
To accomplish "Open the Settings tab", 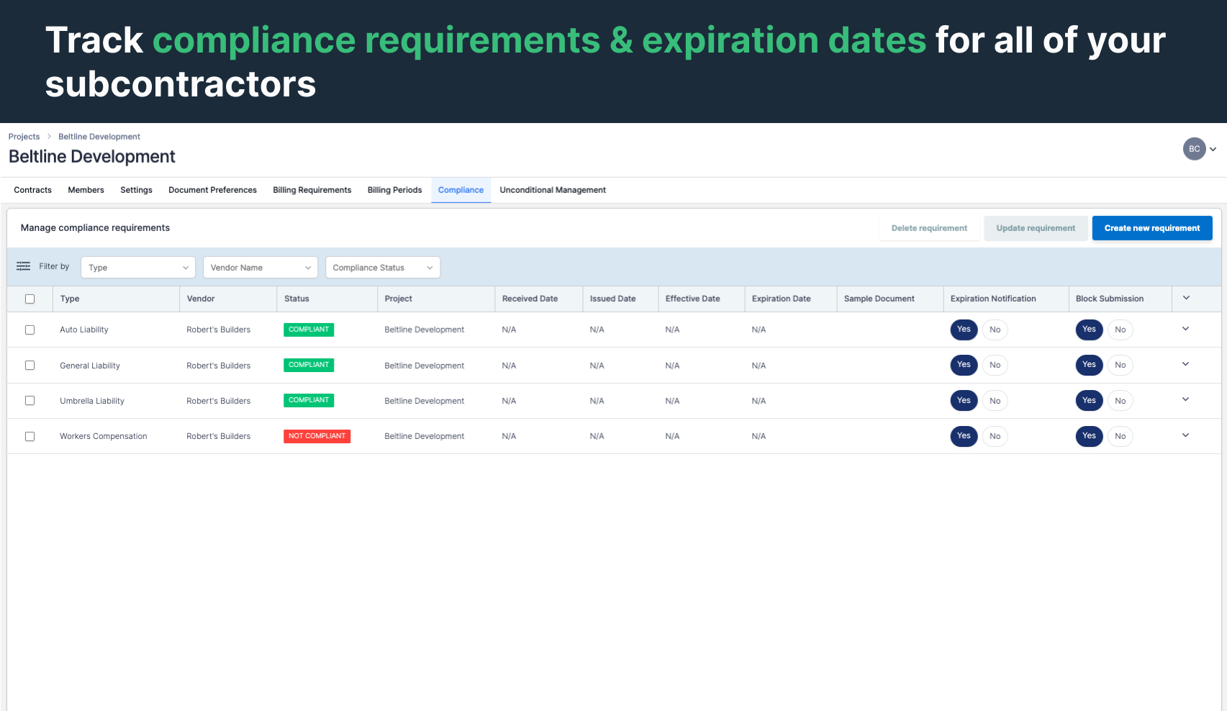I will (x=136, y=190).
